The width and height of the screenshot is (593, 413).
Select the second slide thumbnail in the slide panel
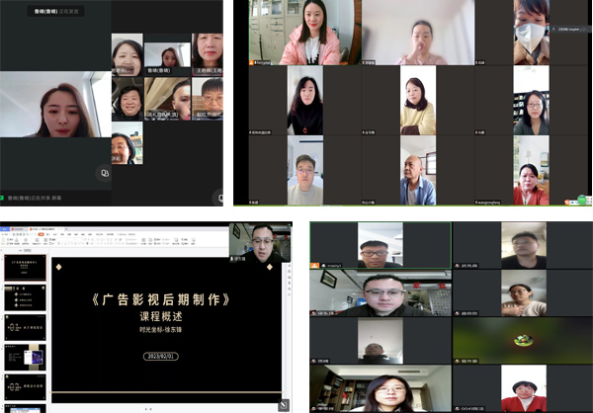click(x=24, y=297)
